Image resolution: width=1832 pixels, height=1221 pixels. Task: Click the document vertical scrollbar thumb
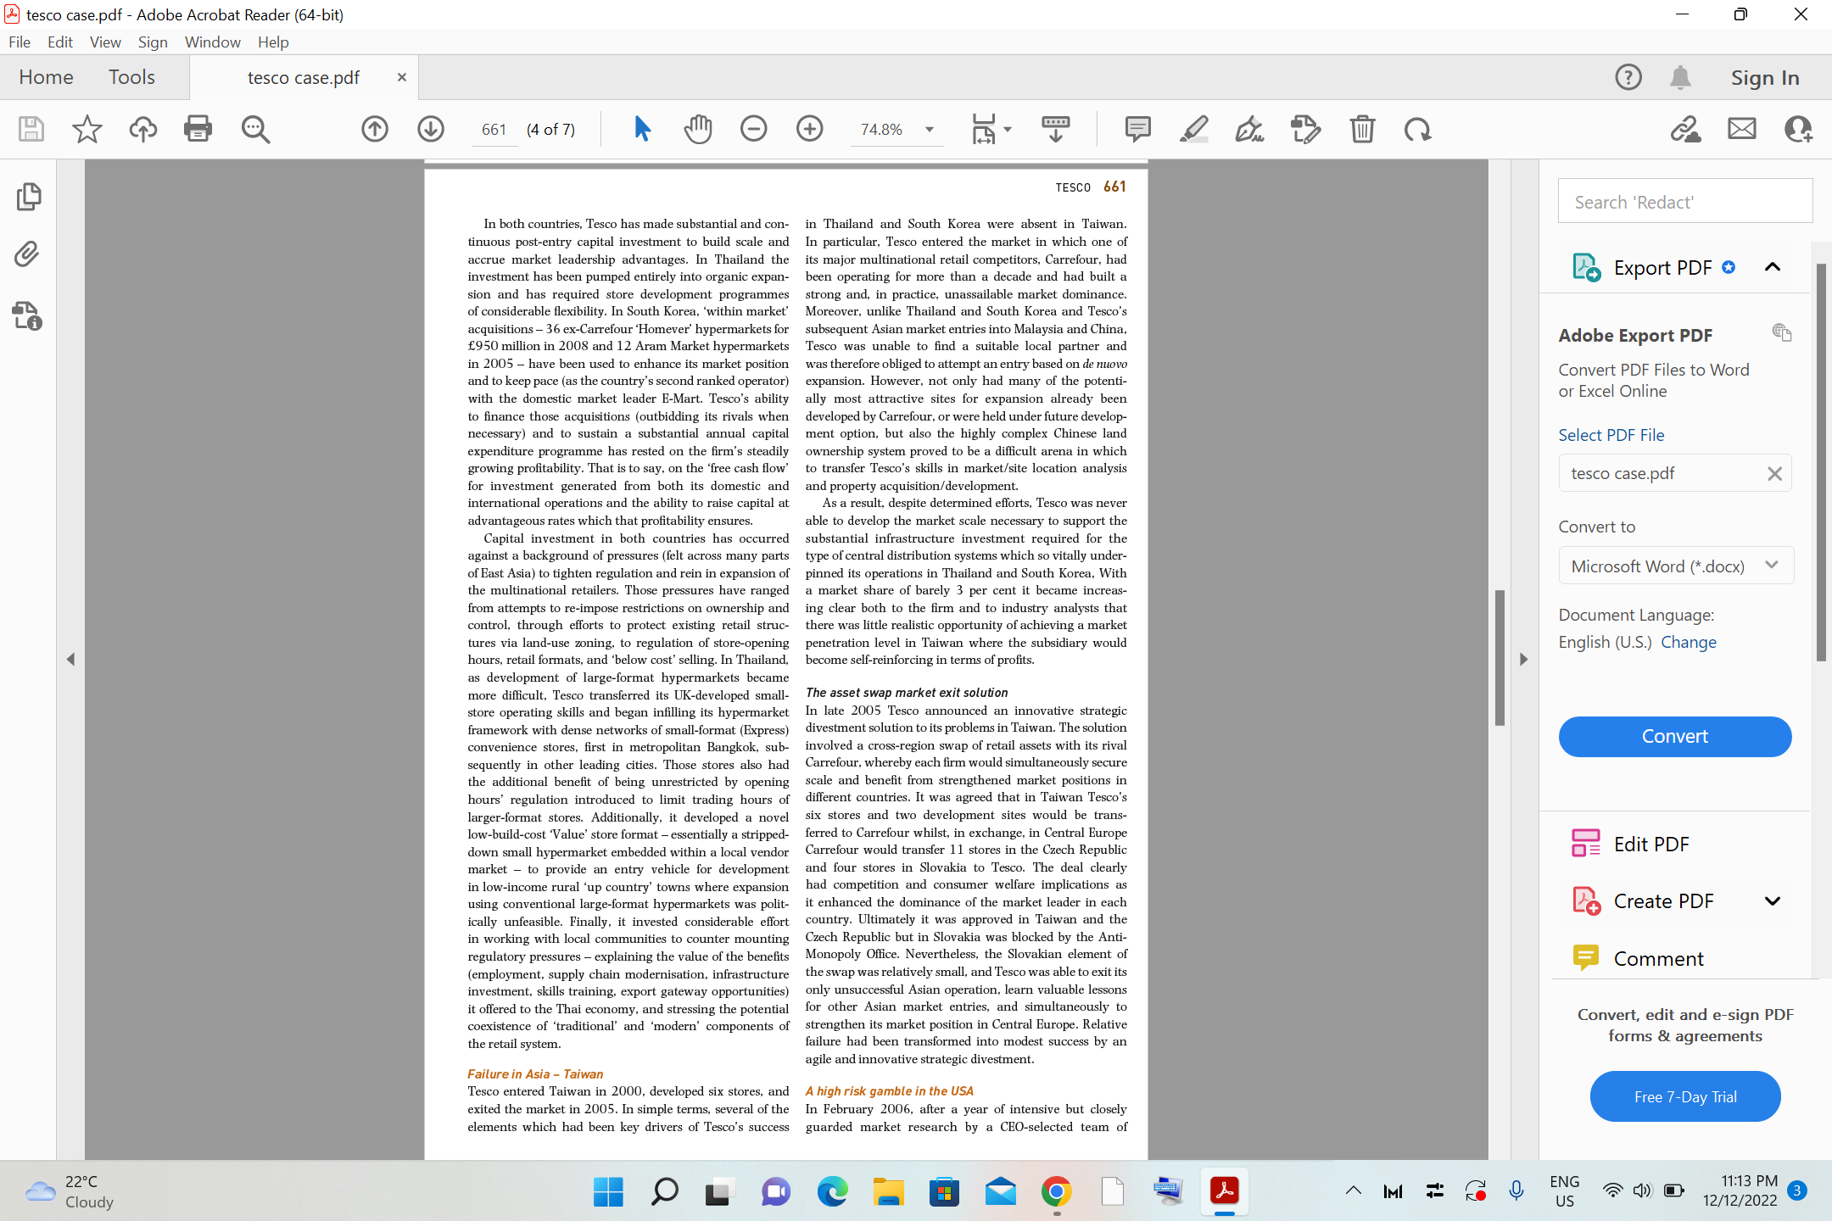1500,658
